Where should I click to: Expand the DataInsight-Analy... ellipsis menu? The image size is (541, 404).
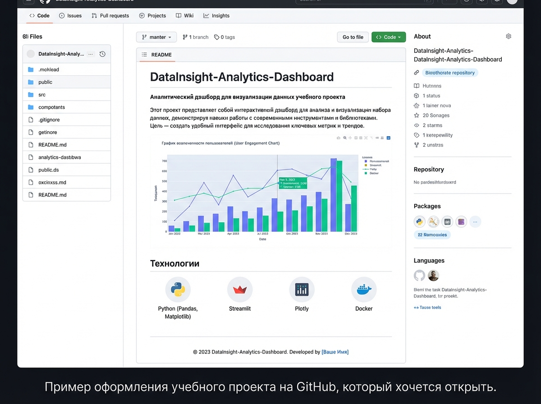coord(91,54)
